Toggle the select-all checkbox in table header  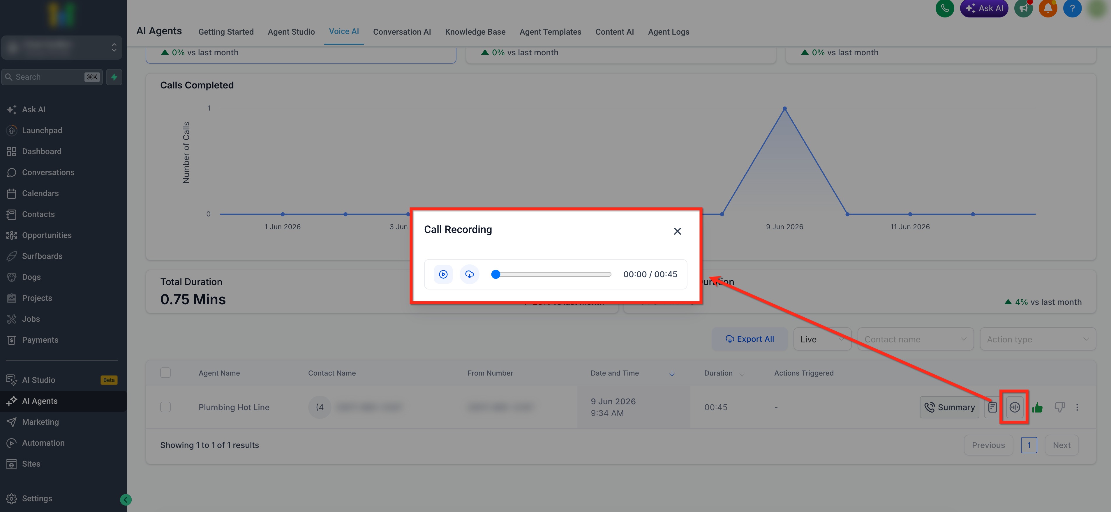[x=165, y=373]
